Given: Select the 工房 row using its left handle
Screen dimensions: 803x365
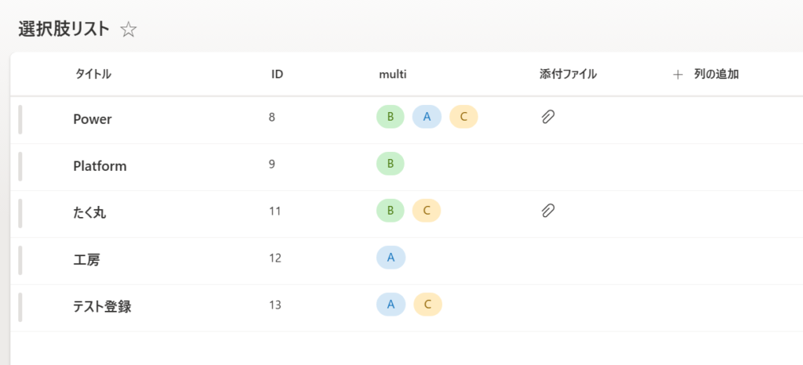Looking at the screenshot, I should click(20, 260).
